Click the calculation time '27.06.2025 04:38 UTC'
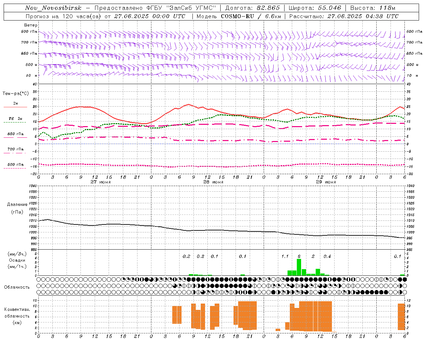The height and width of the screenshot is (339, 424). click(363, 16)
